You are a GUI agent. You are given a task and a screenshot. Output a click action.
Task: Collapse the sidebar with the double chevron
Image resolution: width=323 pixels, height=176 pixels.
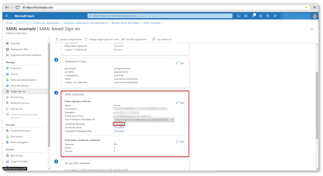(x=48, y=38)
